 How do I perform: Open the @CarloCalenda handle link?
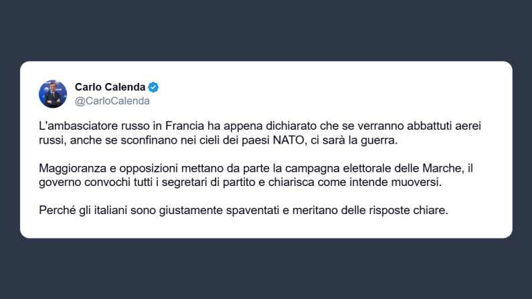click(x=112, y=101)
